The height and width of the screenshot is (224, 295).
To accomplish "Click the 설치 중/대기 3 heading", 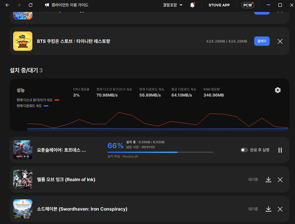I will click(x=26, y=70).
